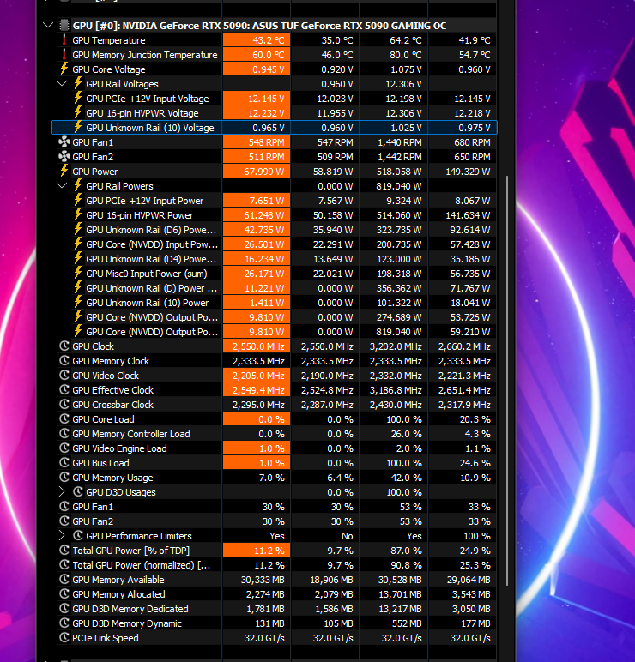Select the PCIe Link Speed row label
Image resolution: width=635 pixels, height=662 pixels.
106,638
